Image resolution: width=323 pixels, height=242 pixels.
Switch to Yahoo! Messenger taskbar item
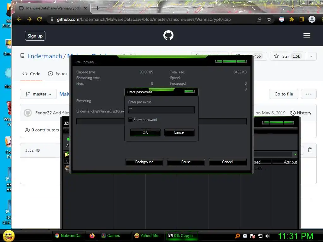coord(148,236)
